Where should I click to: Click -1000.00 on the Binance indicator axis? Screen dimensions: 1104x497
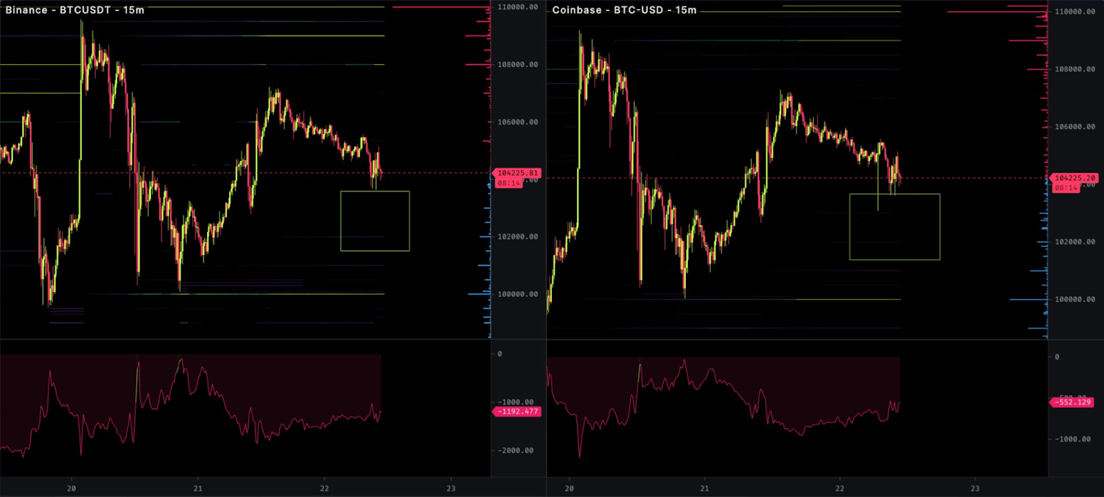pyautogui.click(x=516, y=402)
